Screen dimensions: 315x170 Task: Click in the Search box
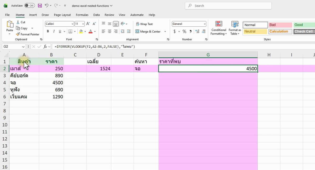coord(228,6)
